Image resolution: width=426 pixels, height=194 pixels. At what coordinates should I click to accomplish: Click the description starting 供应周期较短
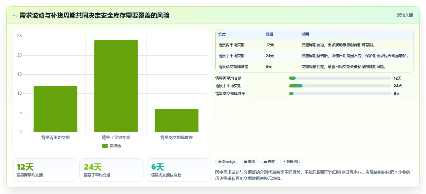coord(338,45)
